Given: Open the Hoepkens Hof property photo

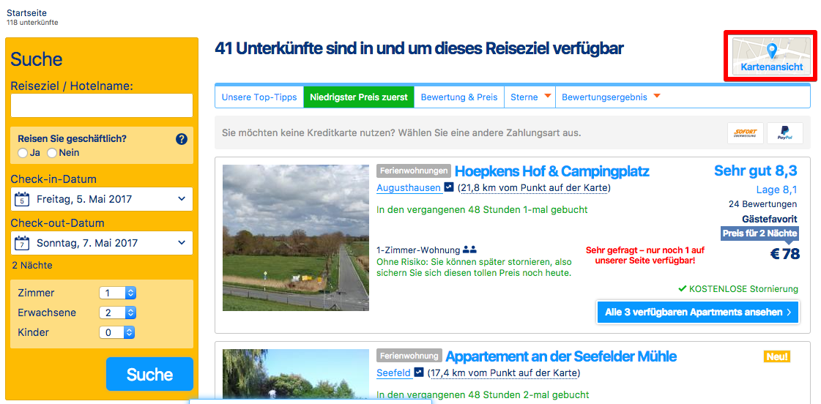Looking at the screenshot, I should [x=296, y=238].
